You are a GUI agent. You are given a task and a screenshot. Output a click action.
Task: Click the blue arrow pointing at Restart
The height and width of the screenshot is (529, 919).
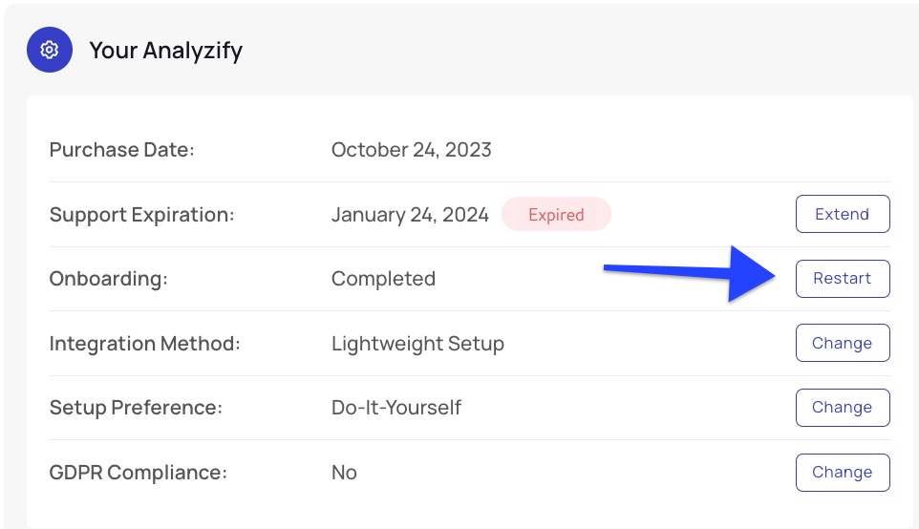[690, 274]
